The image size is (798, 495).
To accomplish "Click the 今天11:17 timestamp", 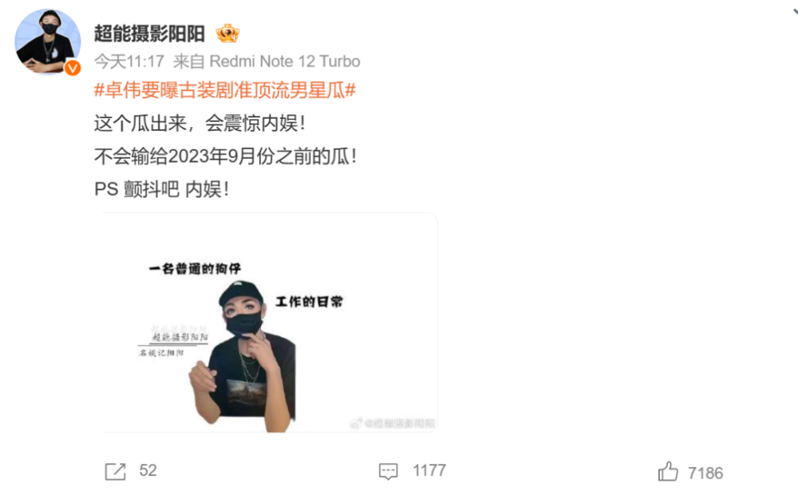I will pyautogui.click(x=129, y=61).
